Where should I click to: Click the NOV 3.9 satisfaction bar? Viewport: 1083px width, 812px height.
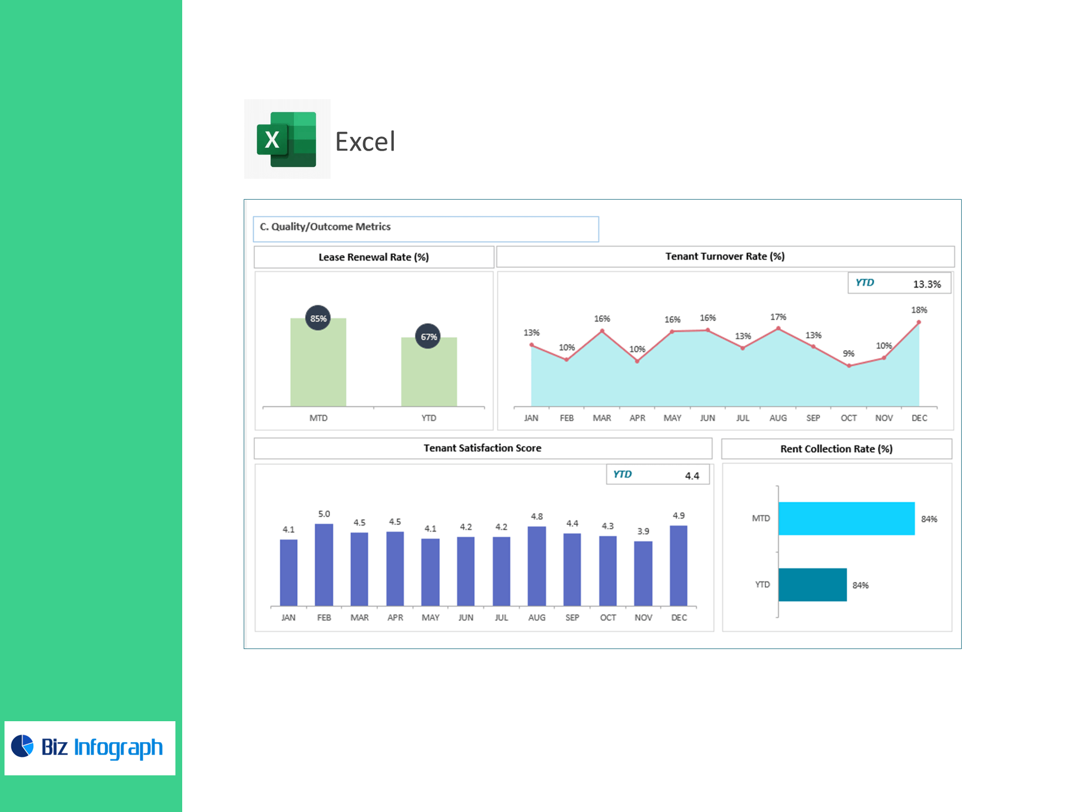click(x=643, y=573)
